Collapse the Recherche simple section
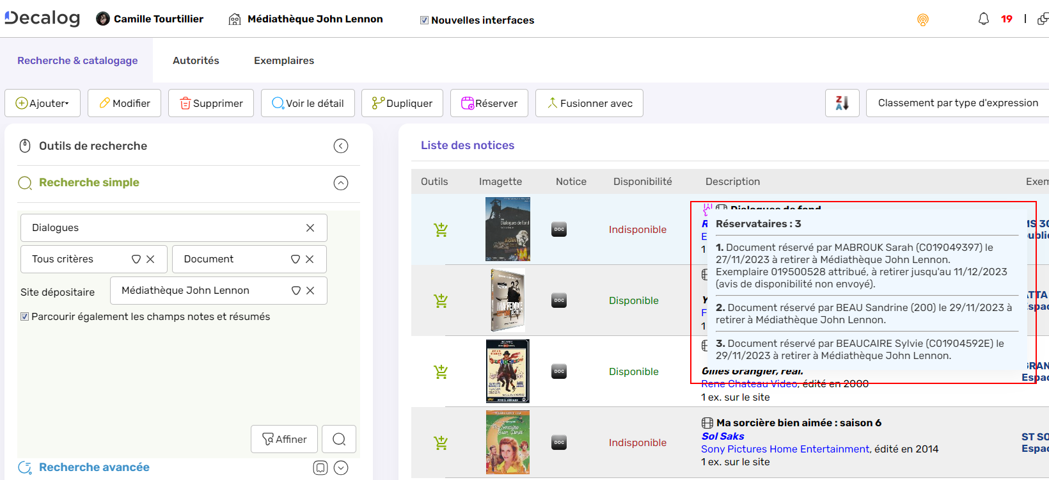 tap(341, 183)
